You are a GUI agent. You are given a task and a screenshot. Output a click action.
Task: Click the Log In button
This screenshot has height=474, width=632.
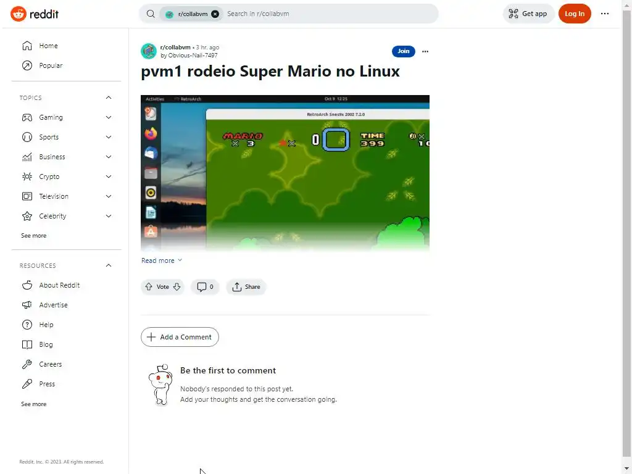click(x=575, y=14)
